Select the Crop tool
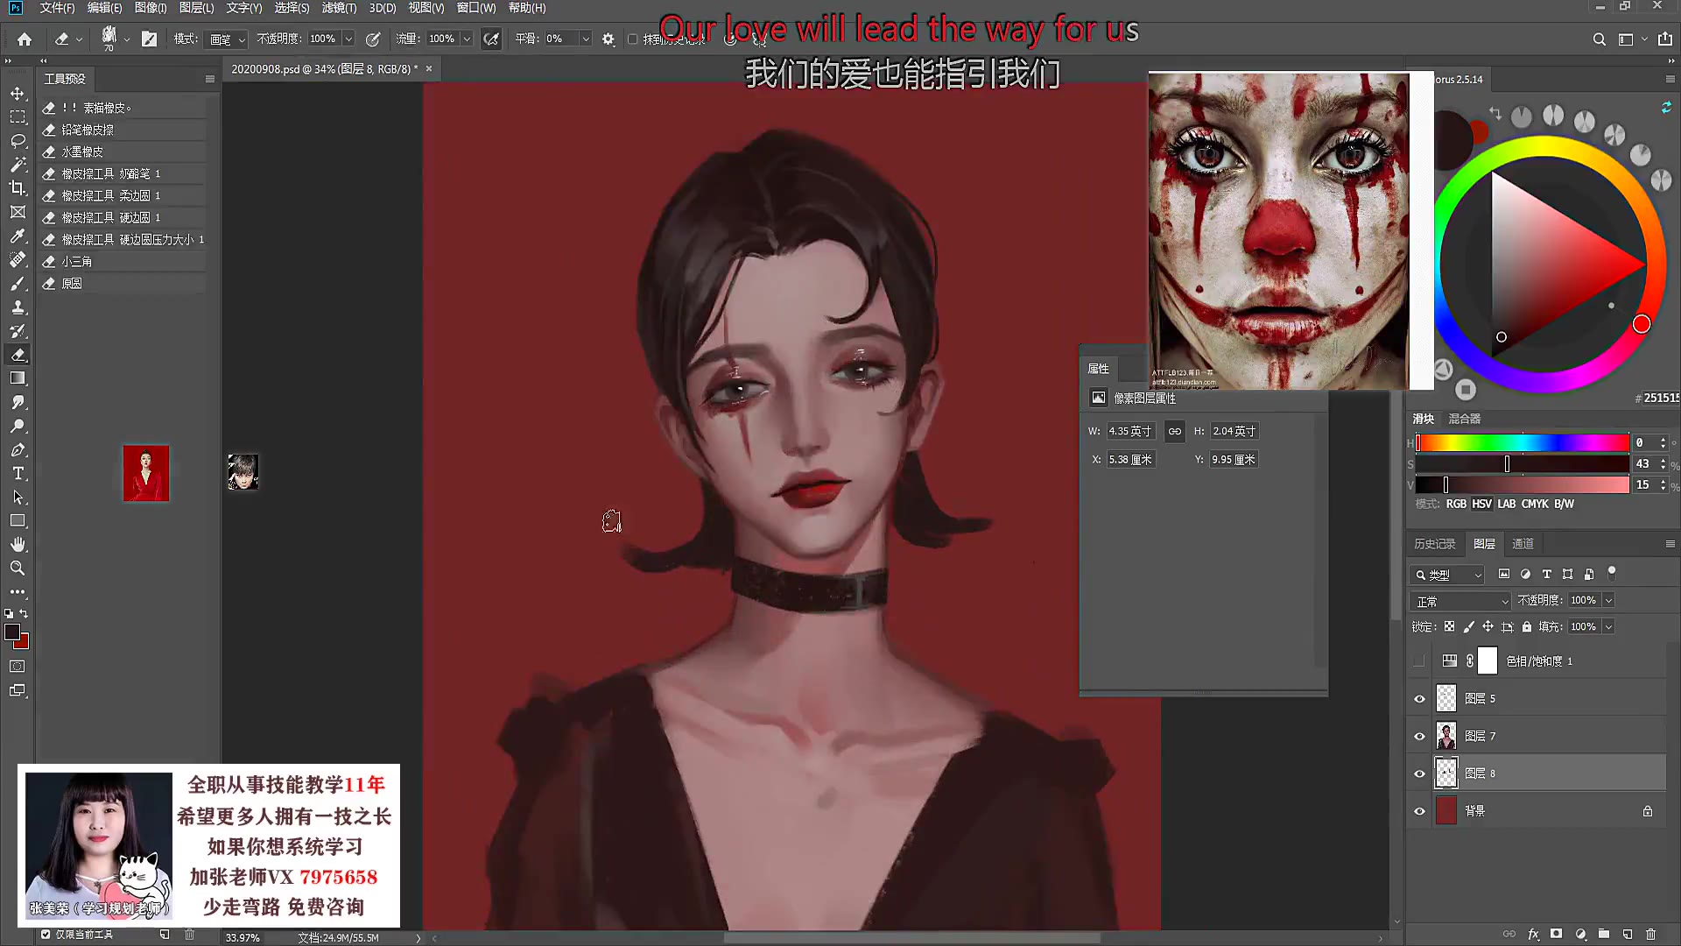This screenshot has width=1681, height=946. point(18,188)
